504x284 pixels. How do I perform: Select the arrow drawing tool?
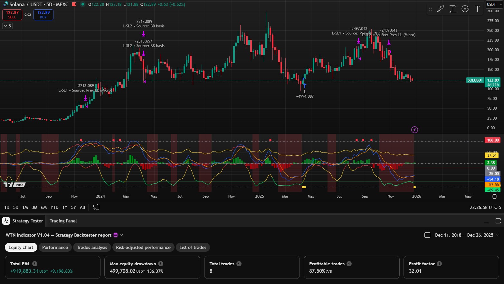point(441,9)
